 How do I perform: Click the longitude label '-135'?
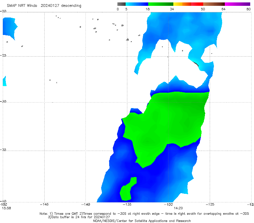tap(127, 204)
